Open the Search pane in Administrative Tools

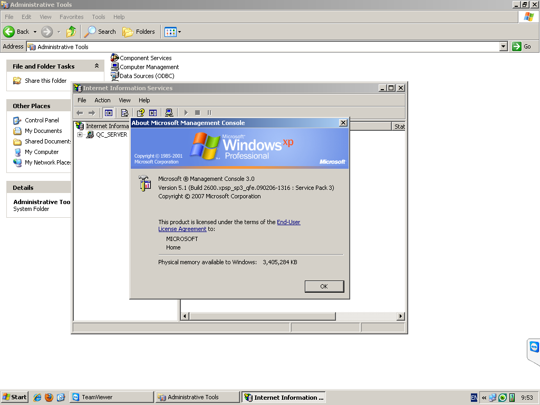pyautogui.click(x=100, y=32)
